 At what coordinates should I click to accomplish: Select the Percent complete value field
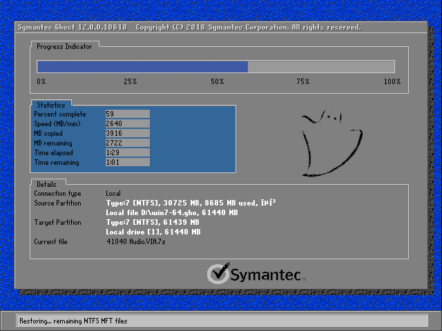click(127, 114)
